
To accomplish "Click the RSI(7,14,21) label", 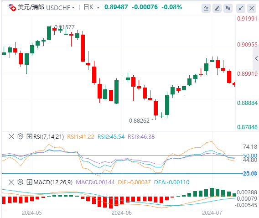I will tap(48, 137).
